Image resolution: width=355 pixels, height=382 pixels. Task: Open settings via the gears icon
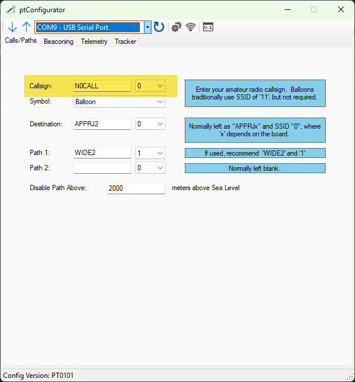175,27
